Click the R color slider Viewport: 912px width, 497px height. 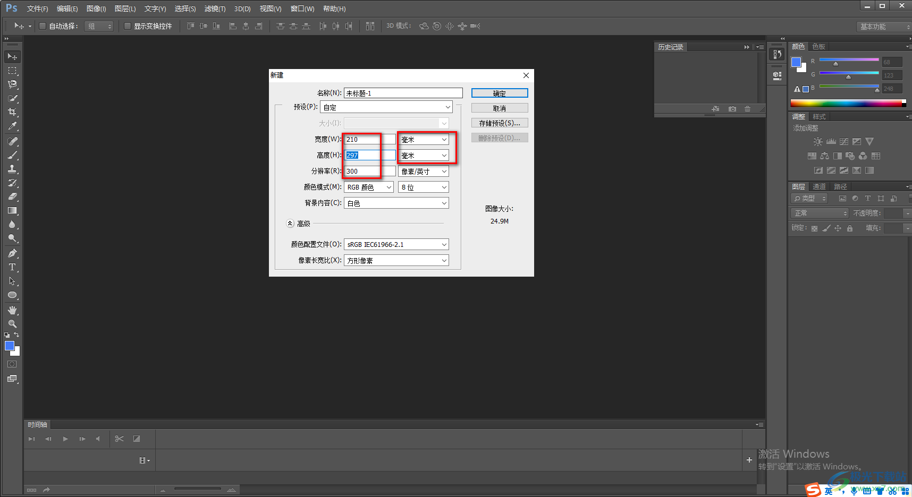[x=849, y=60]
